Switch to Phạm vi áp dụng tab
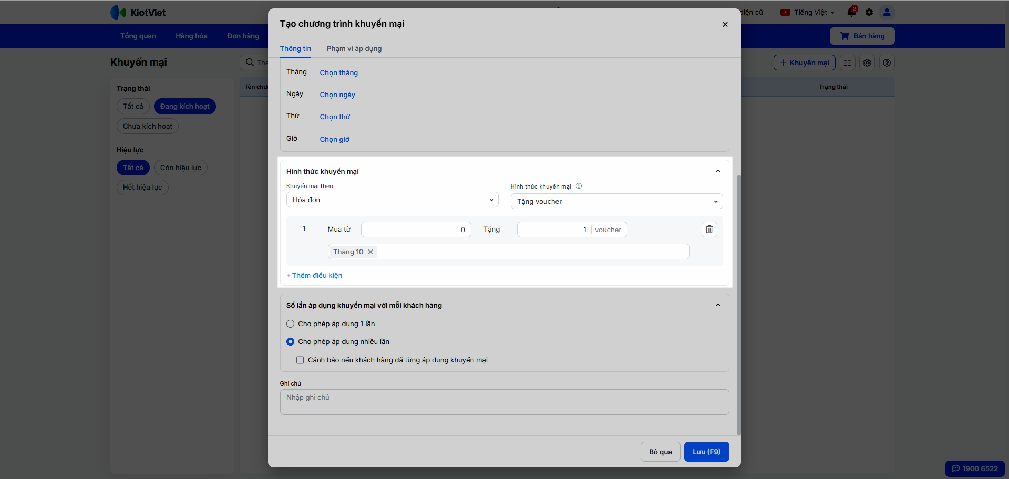Image resolution: width=1009 pixels, height=479 pixels. tap(354, 49)
